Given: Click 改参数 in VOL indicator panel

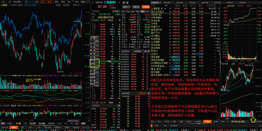Looking at the screenshot, I should 63,75.
